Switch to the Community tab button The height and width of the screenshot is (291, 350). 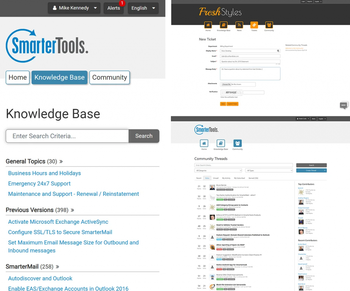(110, 77)
